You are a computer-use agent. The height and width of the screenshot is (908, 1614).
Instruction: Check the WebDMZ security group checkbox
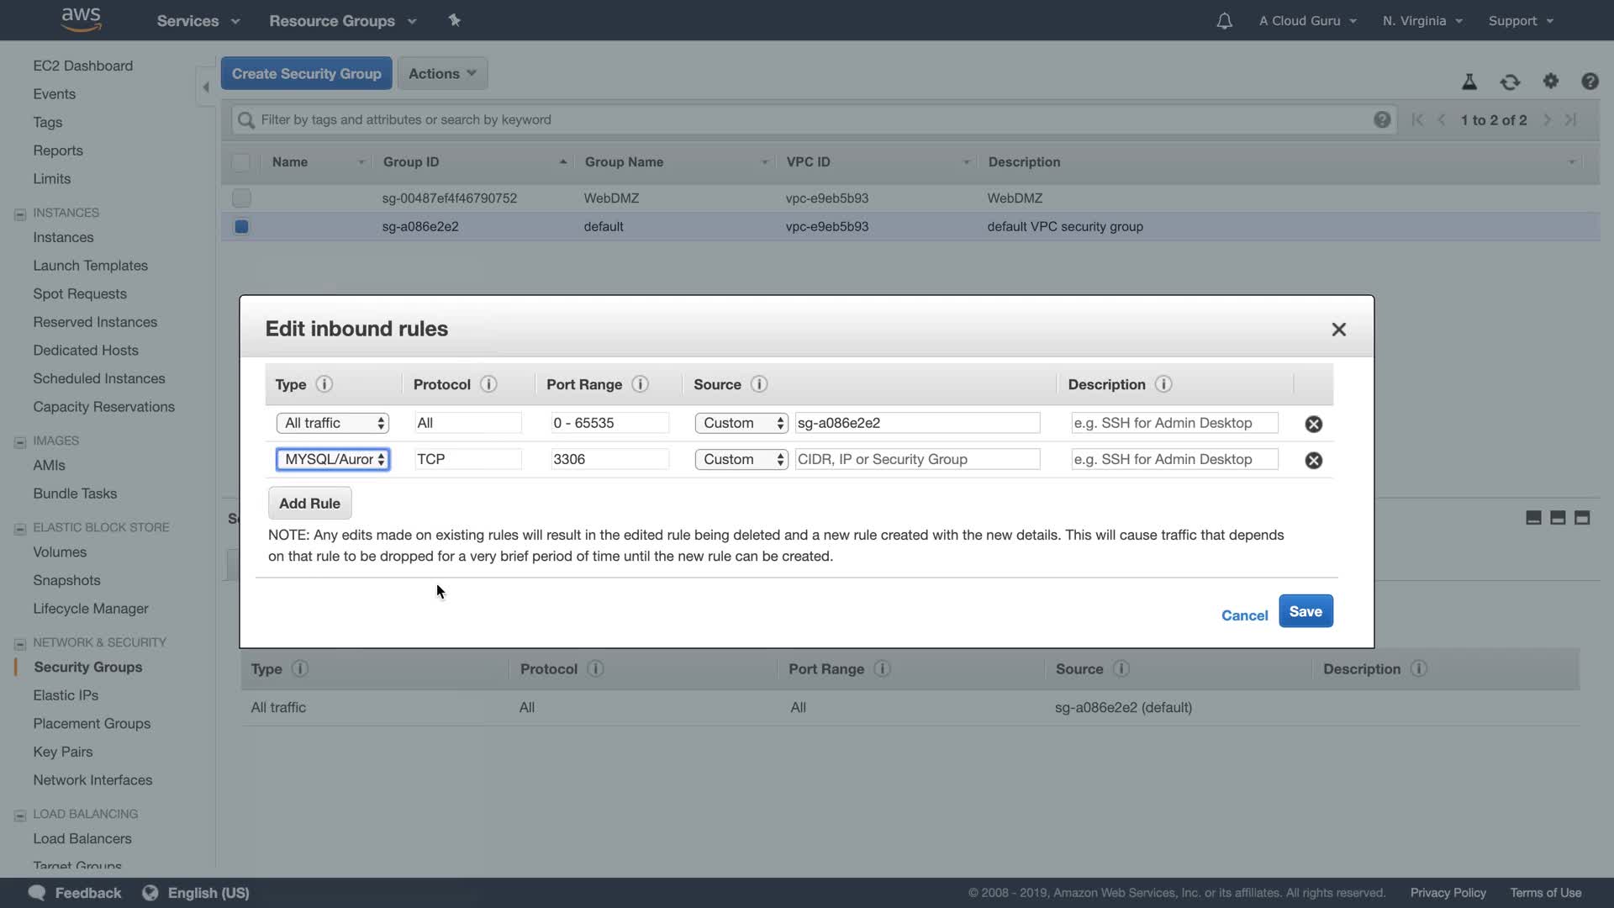click(x=241, y=198)
